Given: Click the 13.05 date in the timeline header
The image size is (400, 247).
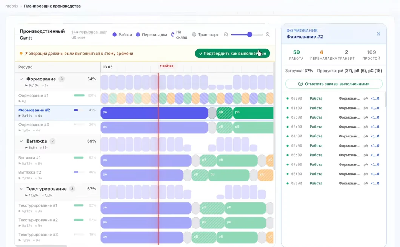Looking at the screenshot, I should (x=108, y=67).
